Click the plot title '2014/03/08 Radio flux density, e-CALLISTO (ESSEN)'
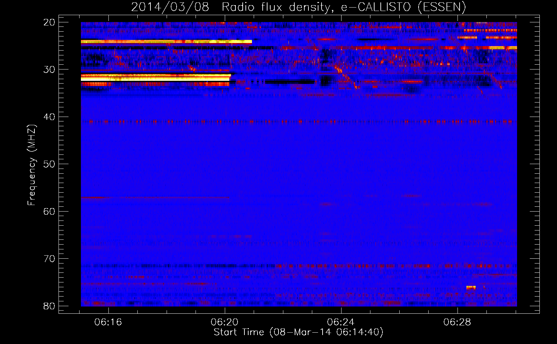Viewport: 557px width, 344px height. coord(298,7)
